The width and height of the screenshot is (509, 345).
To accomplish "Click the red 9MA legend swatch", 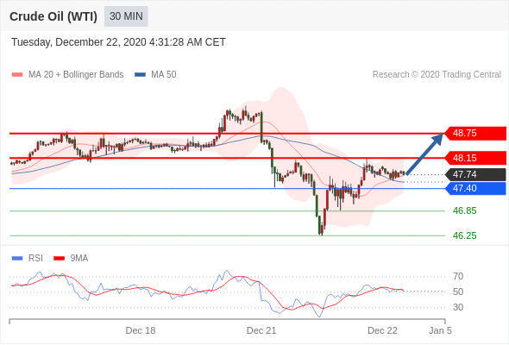I will 59,259.
